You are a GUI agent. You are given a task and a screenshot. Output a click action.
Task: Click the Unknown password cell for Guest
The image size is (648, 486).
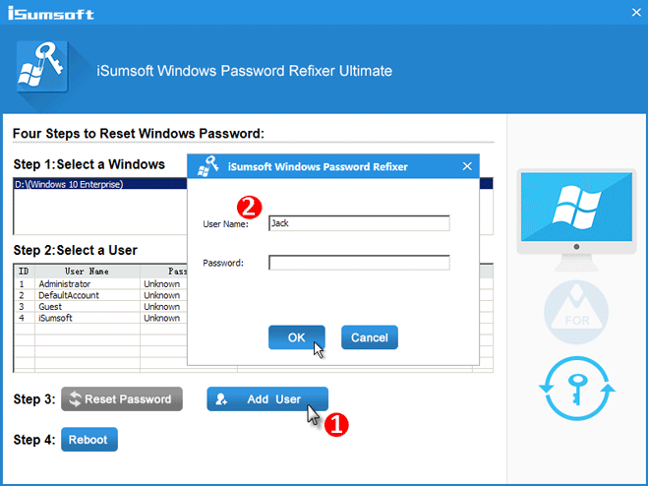click(x=162, y=307)
